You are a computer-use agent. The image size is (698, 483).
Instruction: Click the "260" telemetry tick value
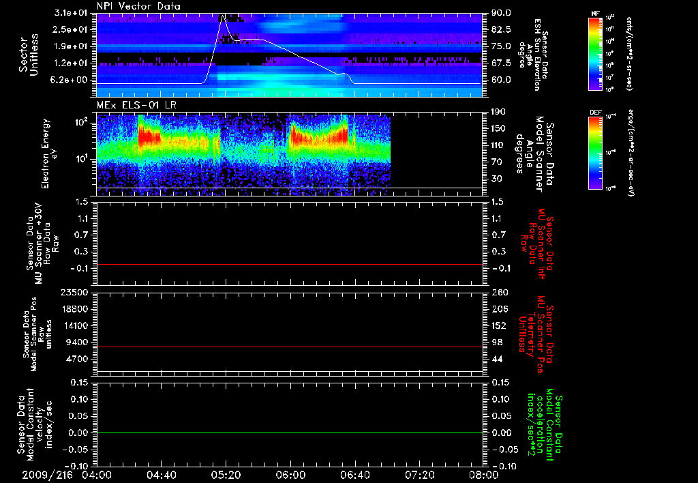coord(499,293)
